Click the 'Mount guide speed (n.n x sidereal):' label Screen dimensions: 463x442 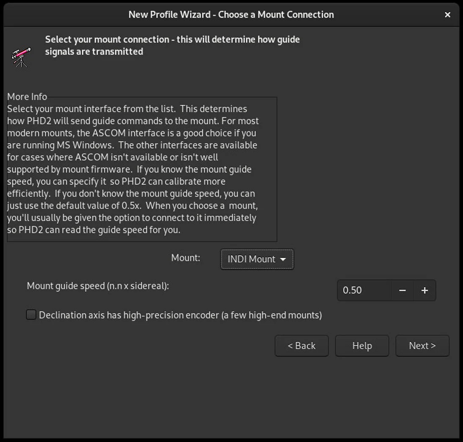coord(98,286)
